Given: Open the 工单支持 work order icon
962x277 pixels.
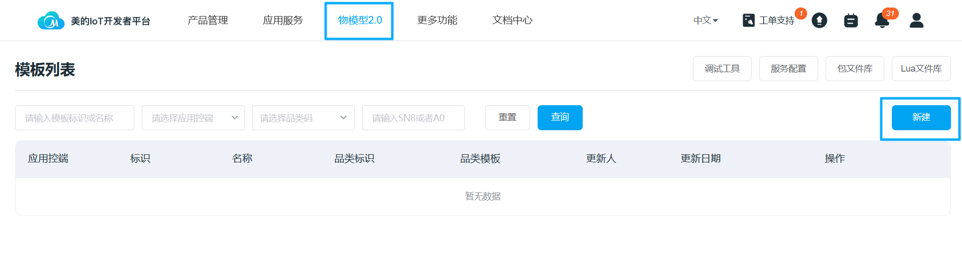Looking at the screenshot, I should (749, 21).
